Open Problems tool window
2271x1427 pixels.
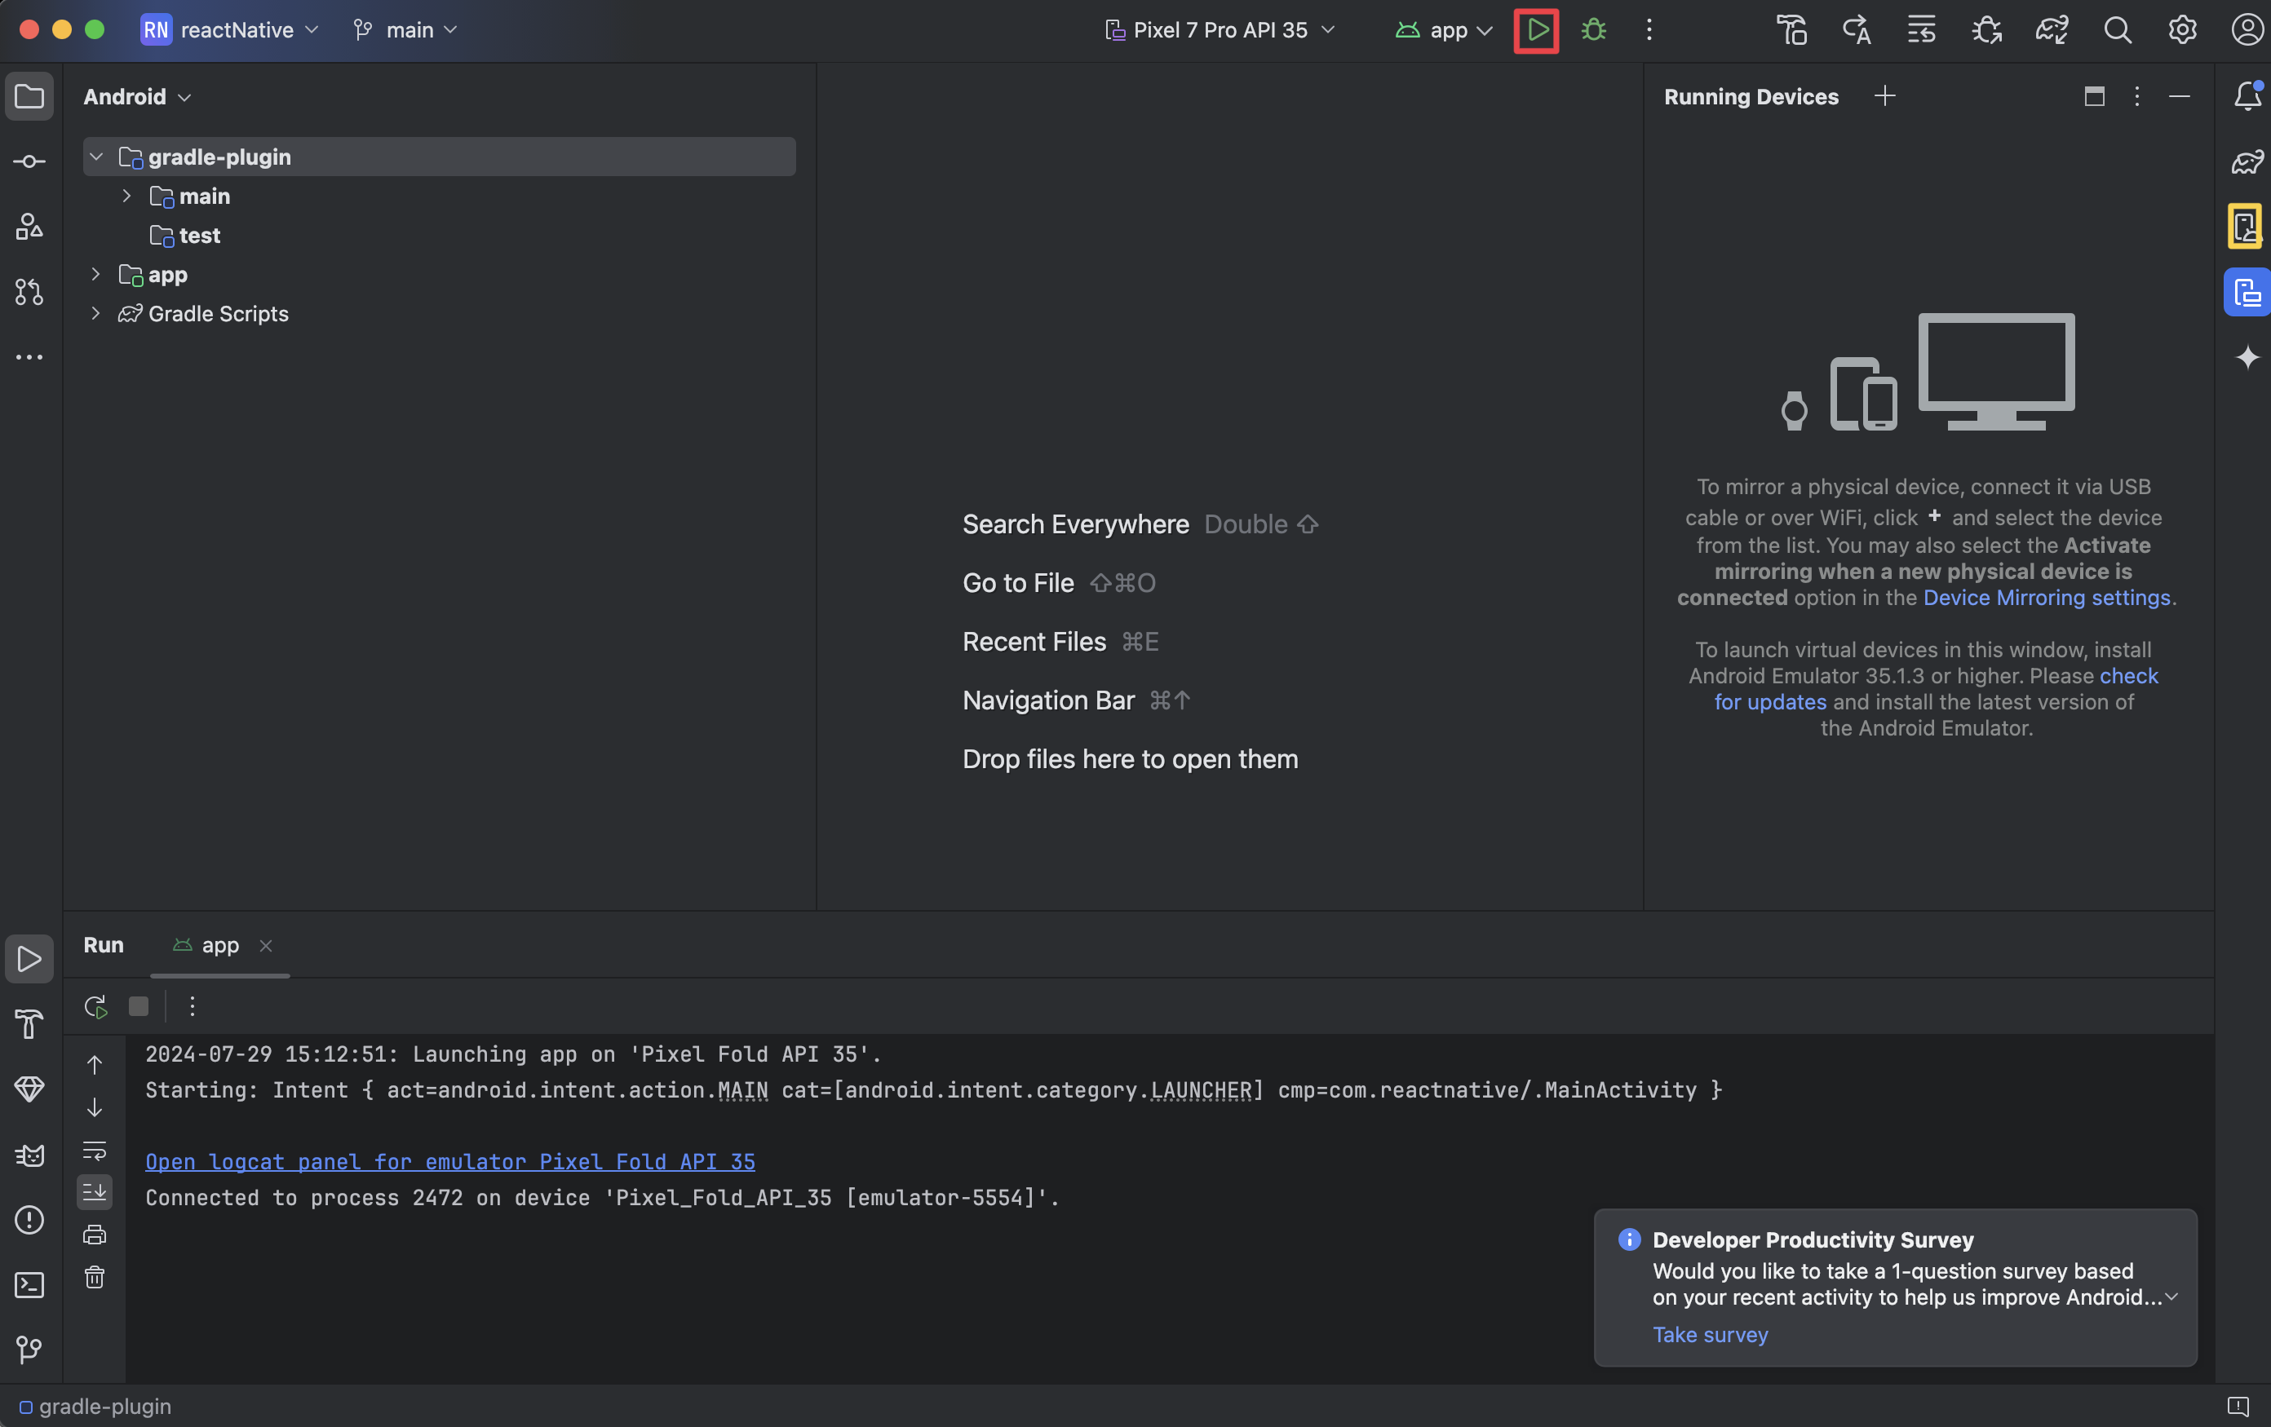click(x=29, y=1220)
